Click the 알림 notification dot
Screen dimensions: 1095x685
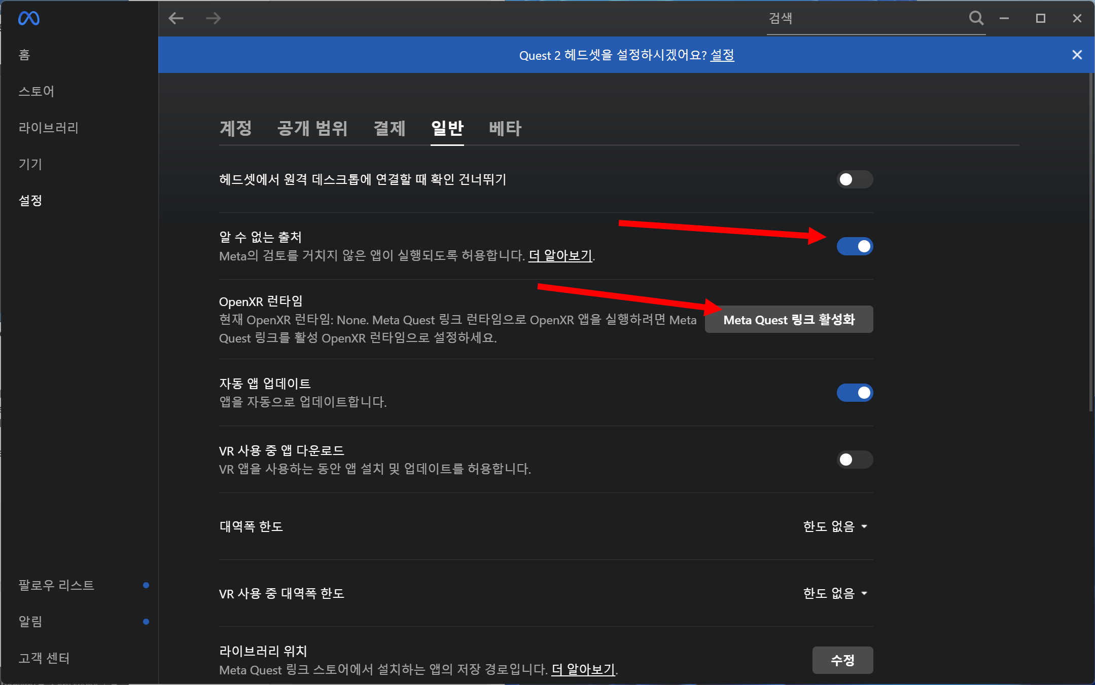pyautogui.click(x=146, y=622)
